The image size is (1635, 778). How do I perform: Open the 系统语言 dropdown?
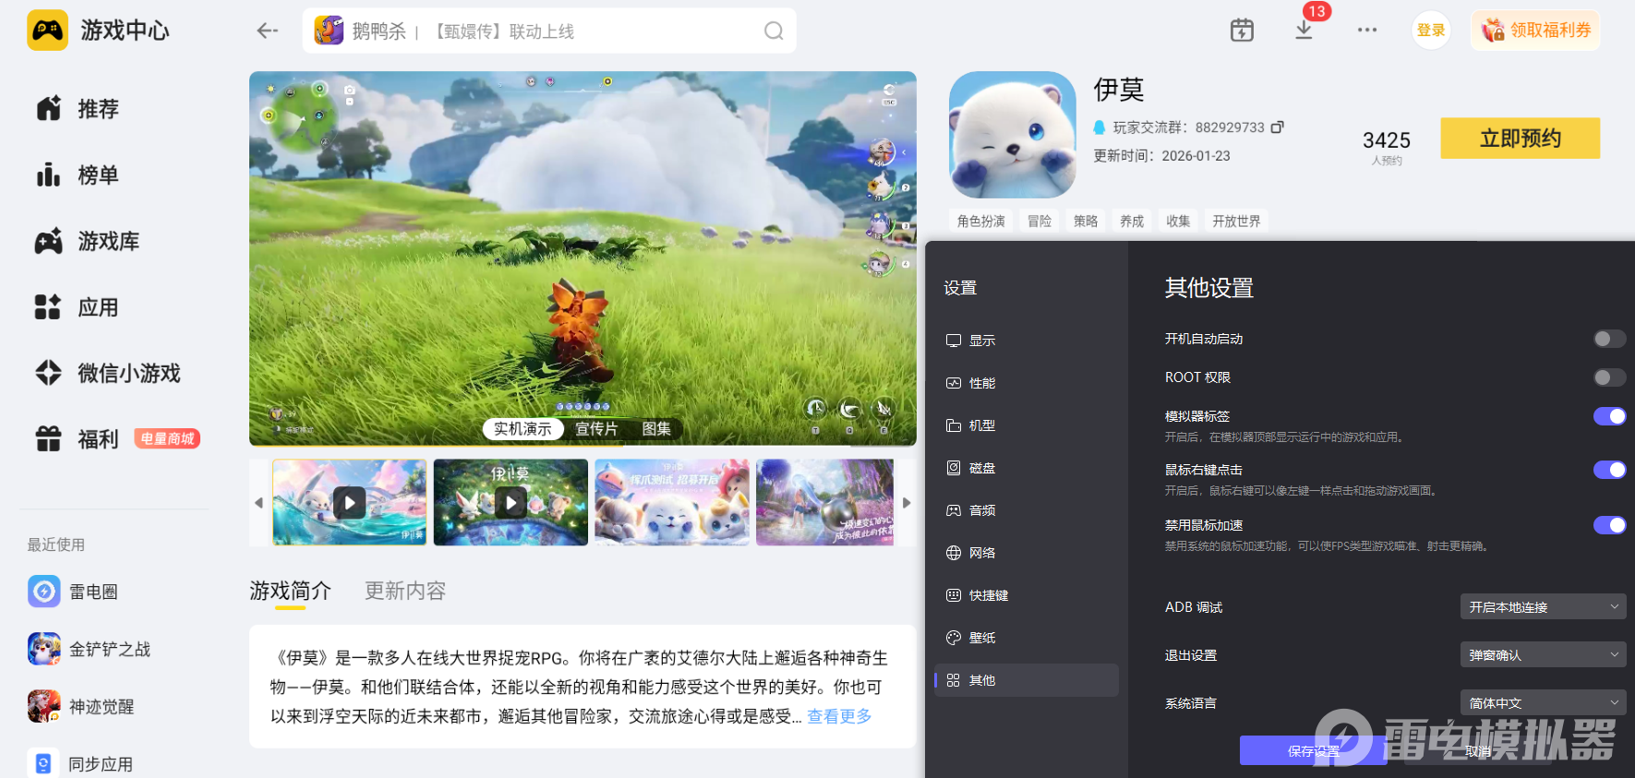point(1543,703)
